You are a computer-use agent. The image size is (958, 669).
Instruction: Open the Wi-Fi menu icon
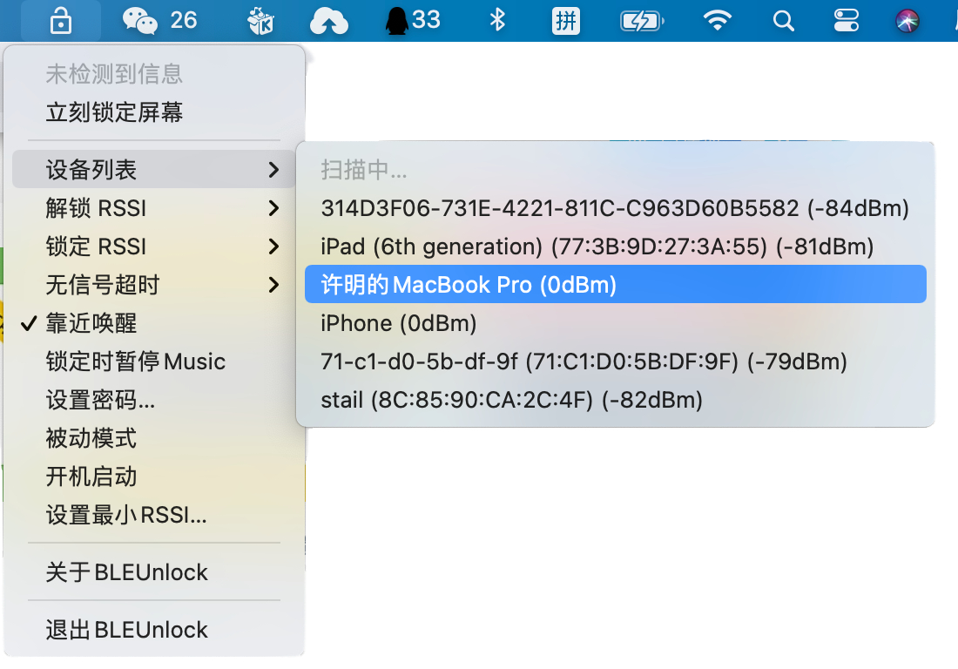(x=718, y=21)
